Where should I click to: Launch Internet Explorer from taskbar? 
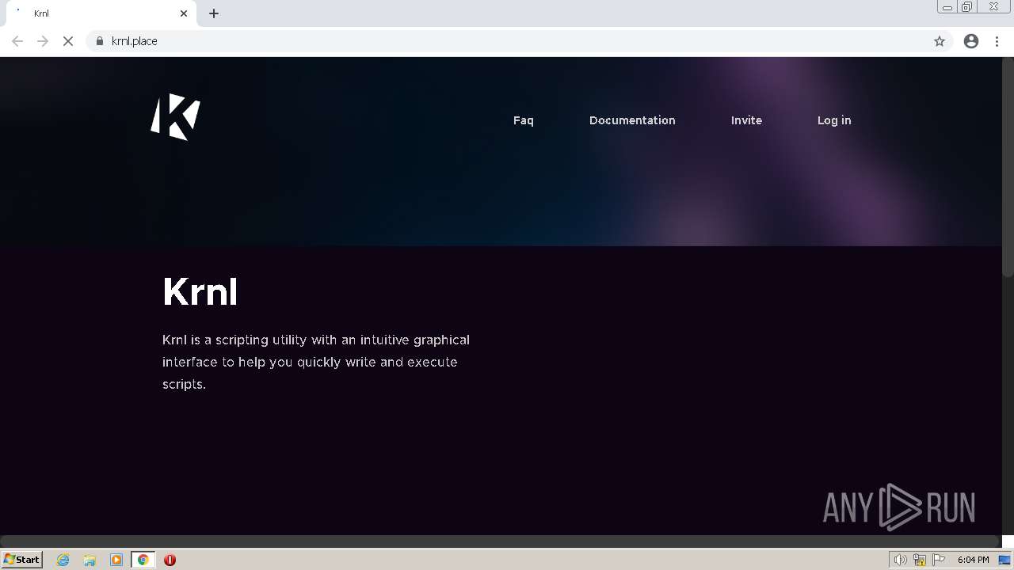point(63,560)
